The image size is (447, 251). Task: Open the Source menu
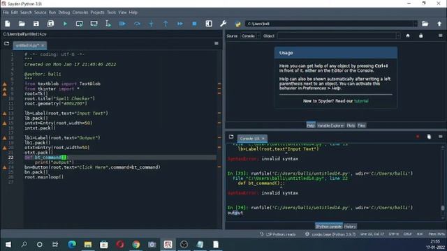41,13
